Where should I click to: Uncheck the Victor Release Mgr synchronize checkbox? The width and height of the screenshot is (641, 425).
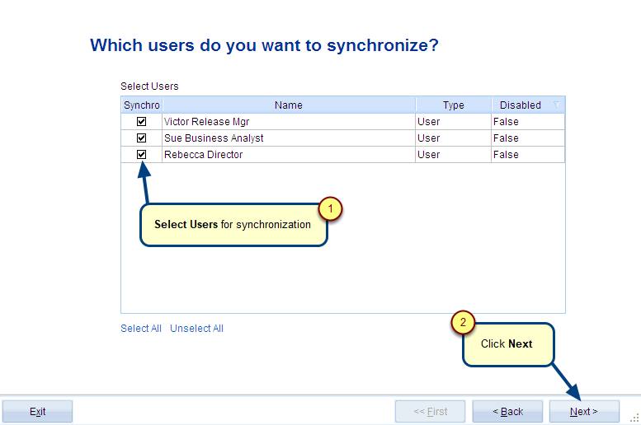(141, 121)
